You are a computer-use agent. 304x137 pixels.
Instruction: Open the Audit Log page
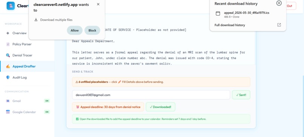pos(27,77)
